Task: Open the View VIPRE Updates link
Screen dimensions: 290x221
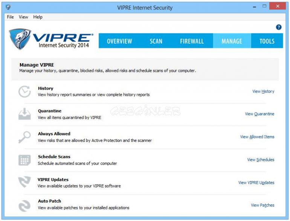Action: pyautogui.click(x=256, y=183)
